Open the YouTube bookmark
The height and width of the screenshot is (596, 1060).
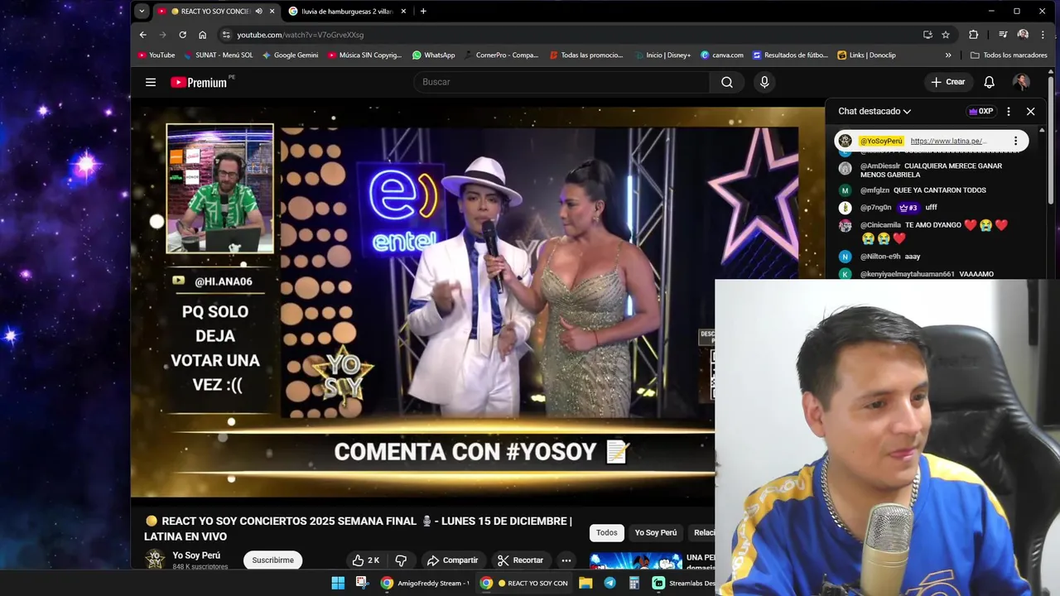(157, 55)
